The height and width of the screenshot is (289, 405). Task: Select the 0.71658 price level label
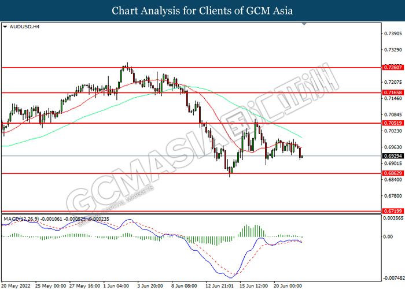[x=393, y=92]
